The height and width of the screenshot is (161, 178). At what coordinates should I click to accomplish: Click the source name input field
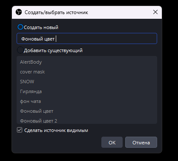pyautogui.click(x=87, y=38)
